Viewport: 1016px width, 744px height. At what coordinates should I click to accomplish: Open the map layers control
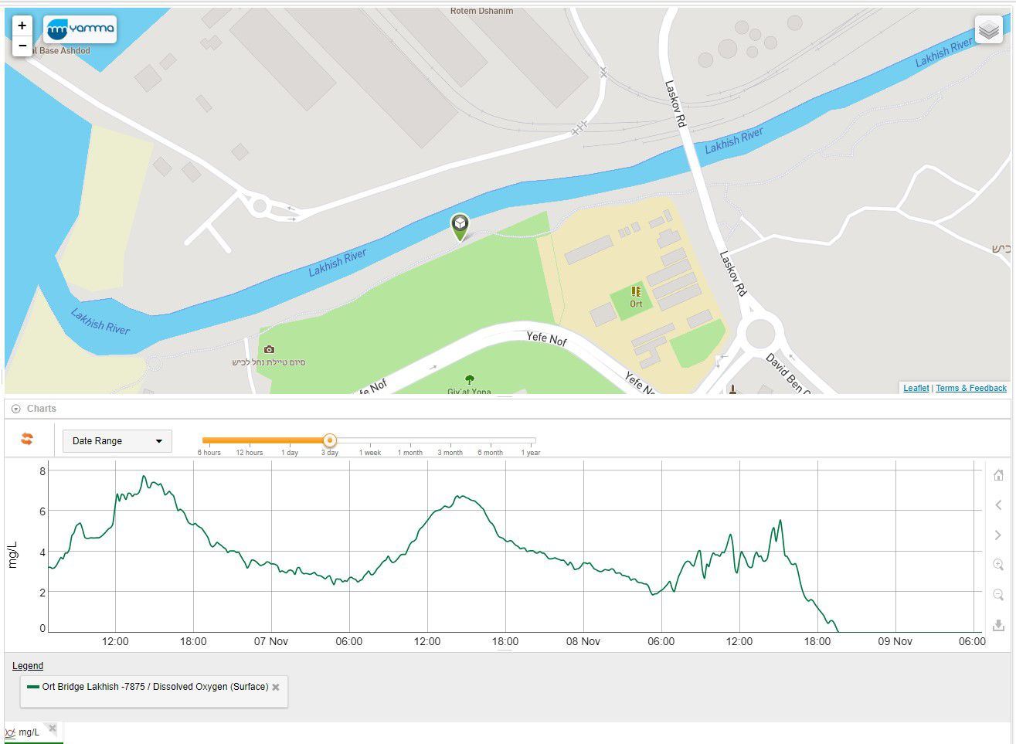(988, 30)
